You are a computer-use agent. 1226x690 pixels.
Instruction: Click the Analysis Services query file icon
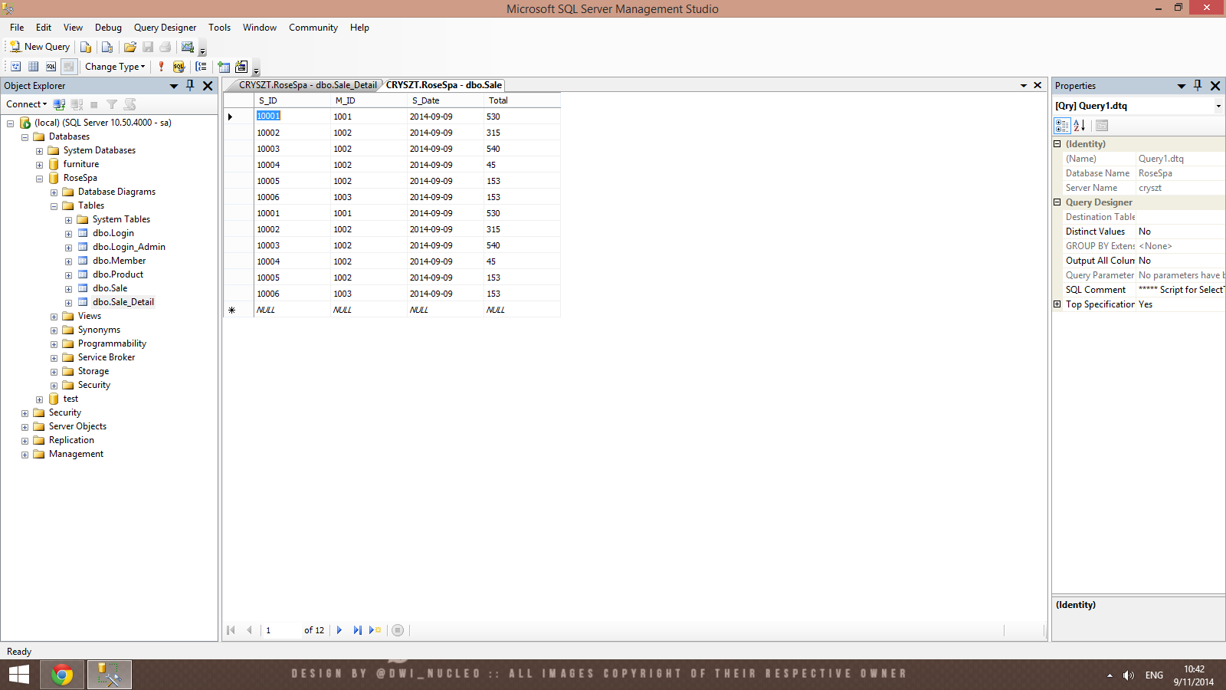tap(107, 47)
